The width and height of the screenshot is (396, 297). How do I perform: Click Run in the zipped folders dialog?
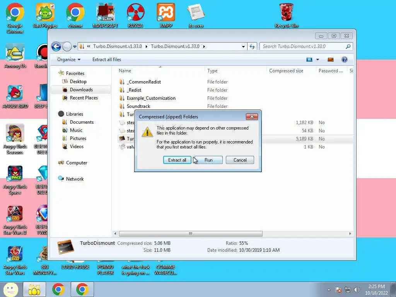point(208,160)
